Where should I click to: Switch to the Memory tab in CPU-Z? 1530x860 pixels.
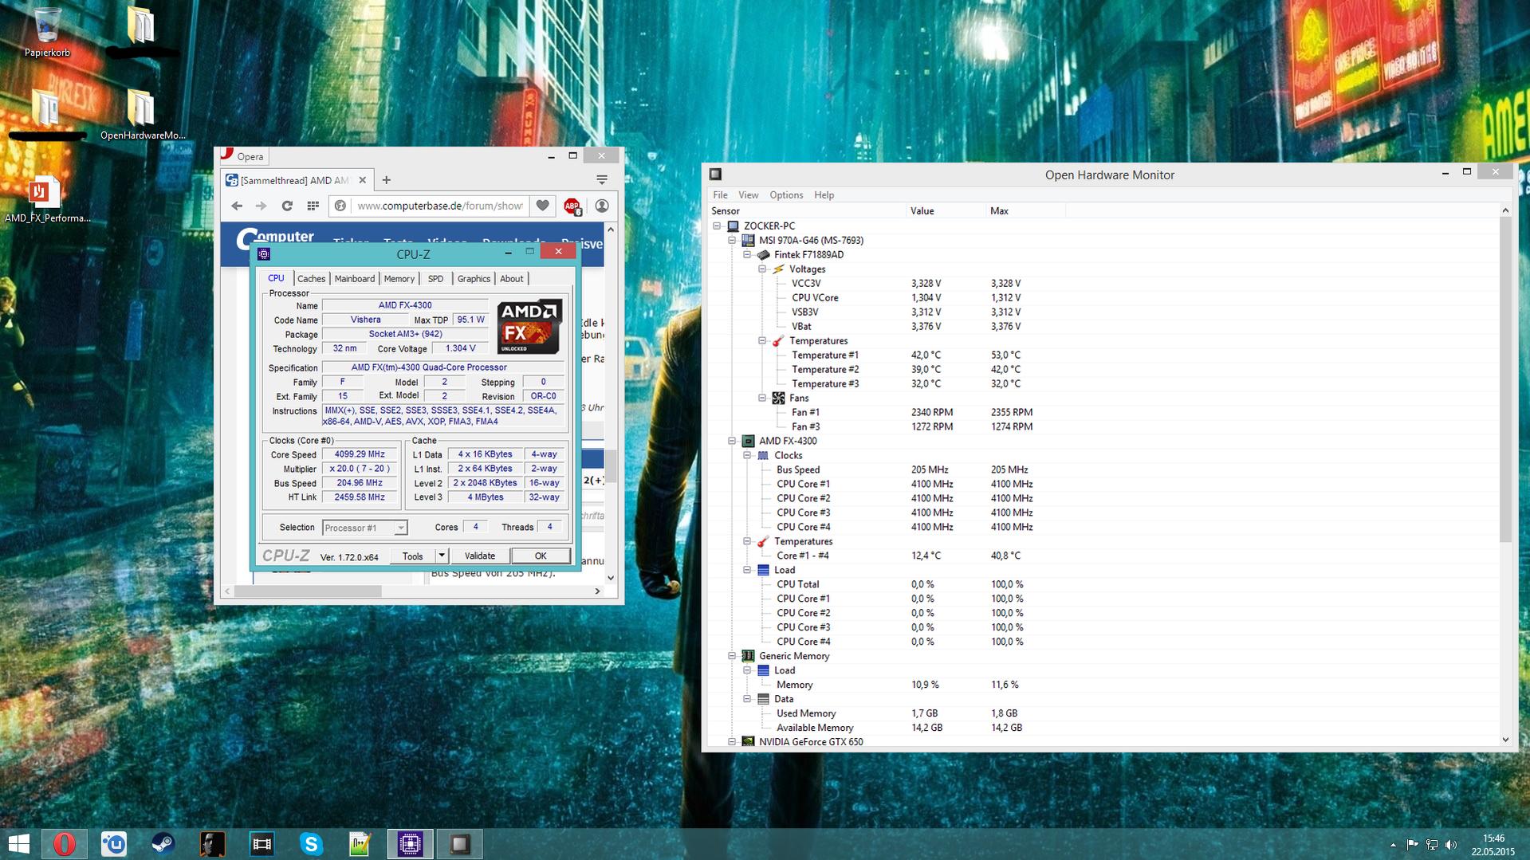click(x=399, y=279)
